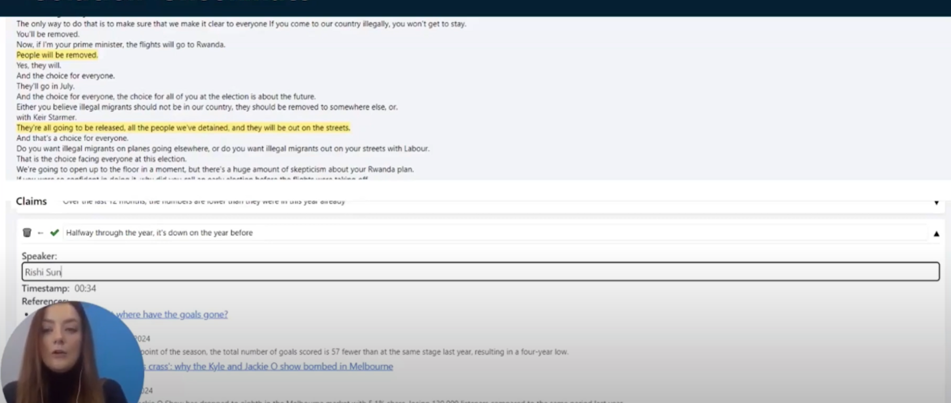This screenshot has width=951, height=403.
Task: Select highlighted line 'People will be removed.'
Action: coord(57,55)
